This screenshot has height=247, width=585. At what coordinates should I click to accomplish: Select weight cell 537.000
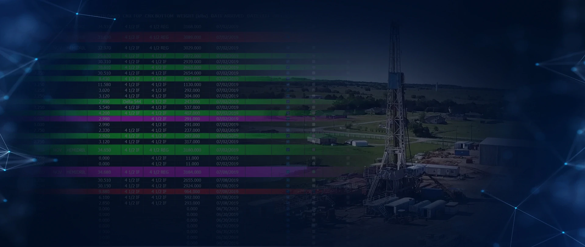click(x=192, y=107)
